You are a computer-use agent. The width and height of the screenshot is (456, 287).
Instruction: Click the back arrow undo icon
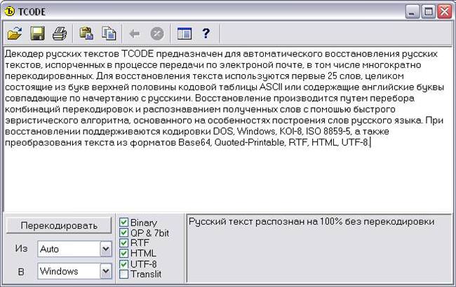click(135, 34)
